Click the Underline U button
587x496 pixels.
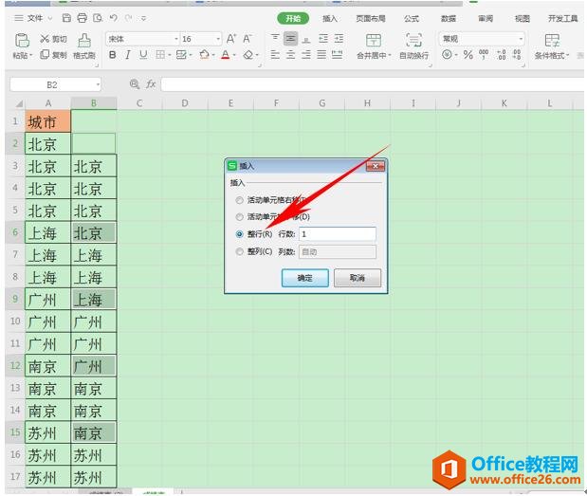[x=143, y=55]
